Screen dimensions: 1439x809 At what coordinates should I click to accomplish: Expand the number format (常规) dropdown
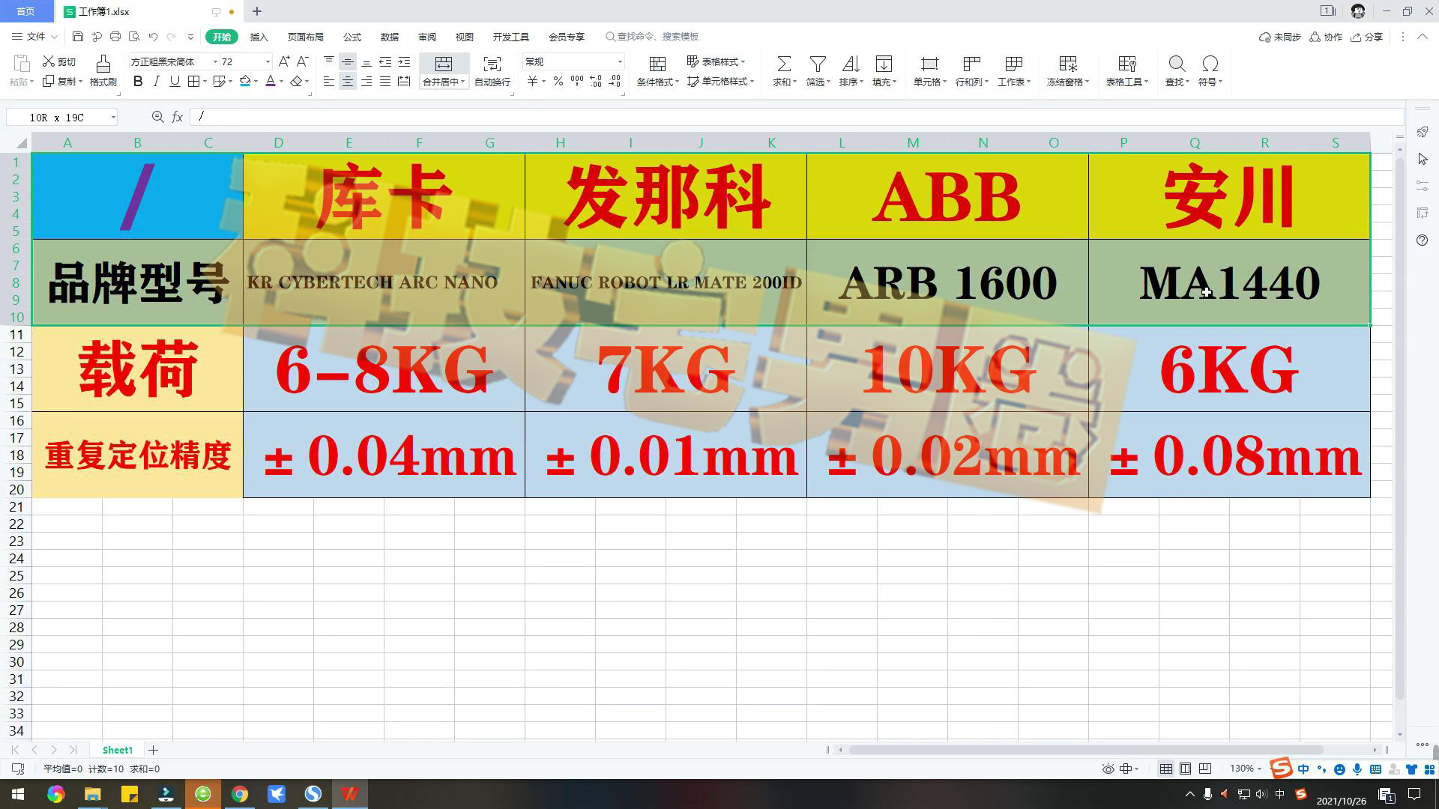point(620,62)
